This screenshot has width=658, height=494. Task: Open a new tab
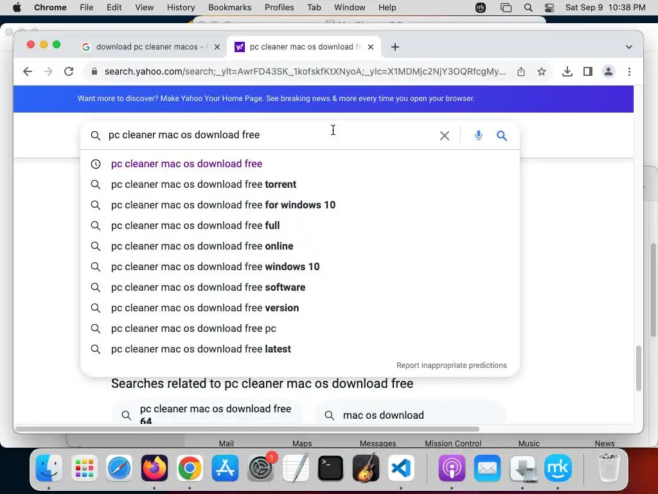[x=395, y=47]
